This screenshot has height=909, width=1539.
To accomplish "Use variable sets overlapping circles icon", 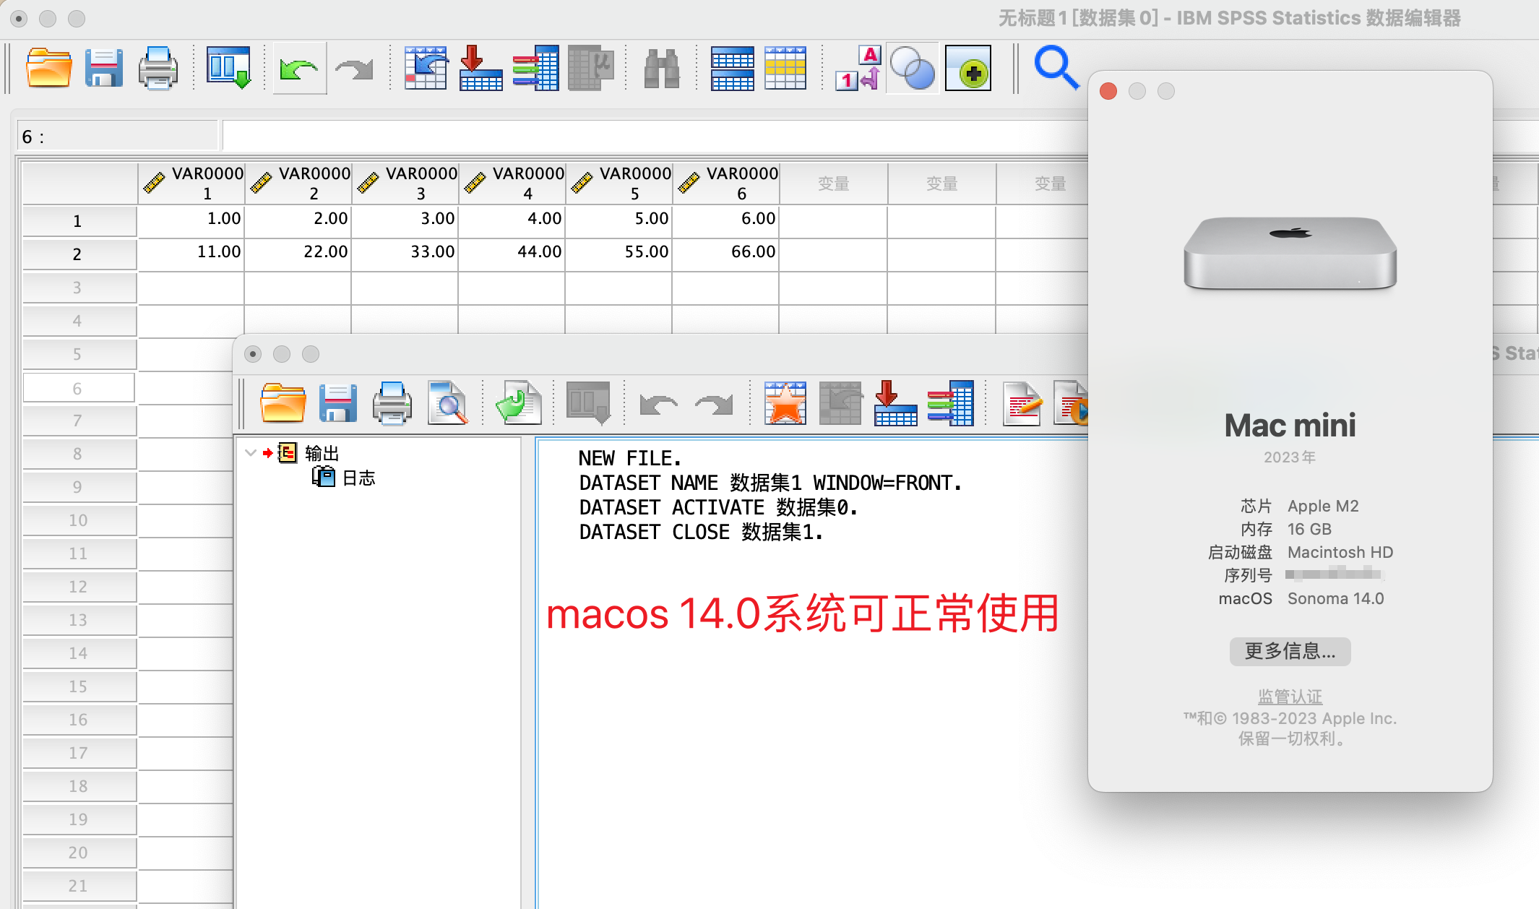I will [x=913, y=69].
